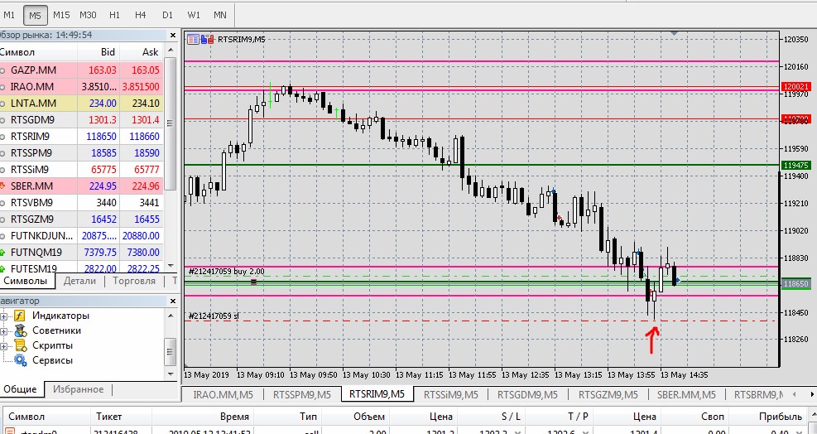Click the Services gear icon in Navigator
Viewport: 817px width, 434px height.
(21, 360)
